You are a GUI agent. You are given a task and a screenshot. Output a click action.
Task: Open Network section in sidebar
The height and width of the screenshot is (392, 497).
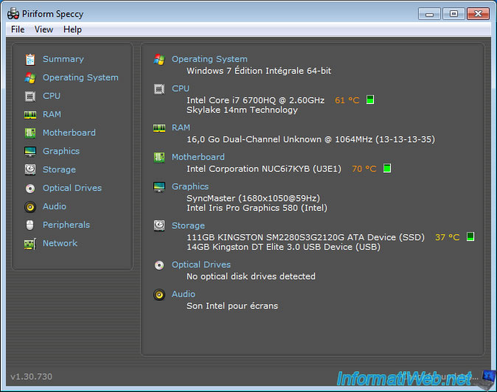60,243
